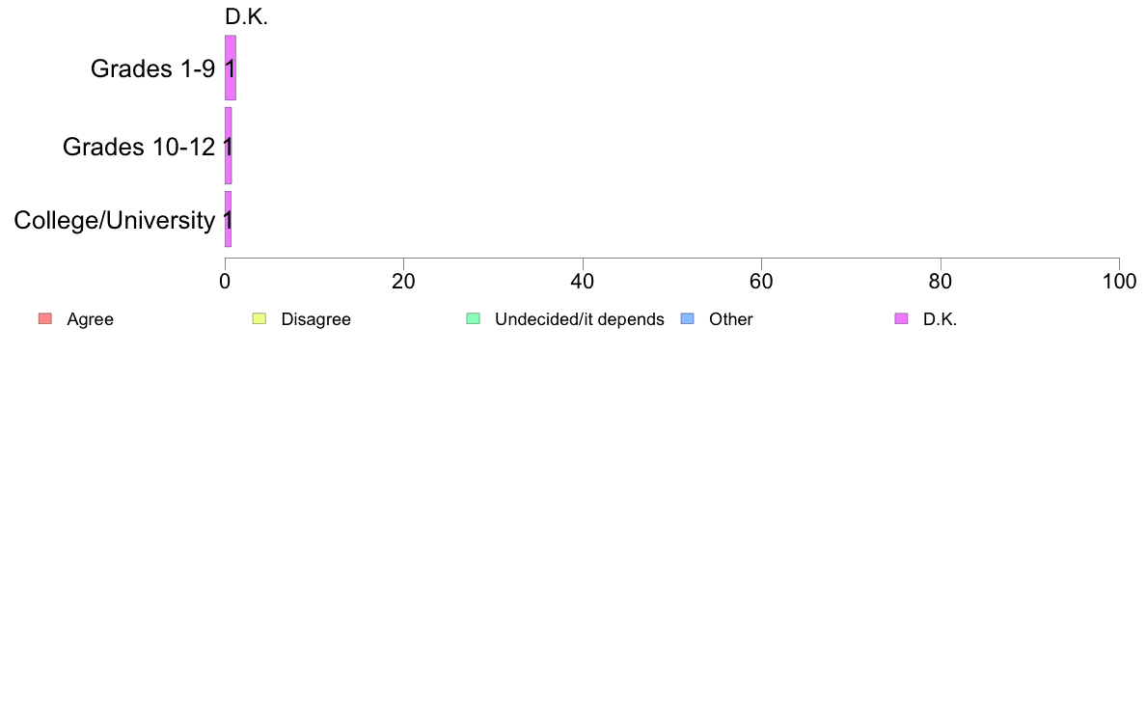Select the D.K. legend label text

(x=940, y=319)
